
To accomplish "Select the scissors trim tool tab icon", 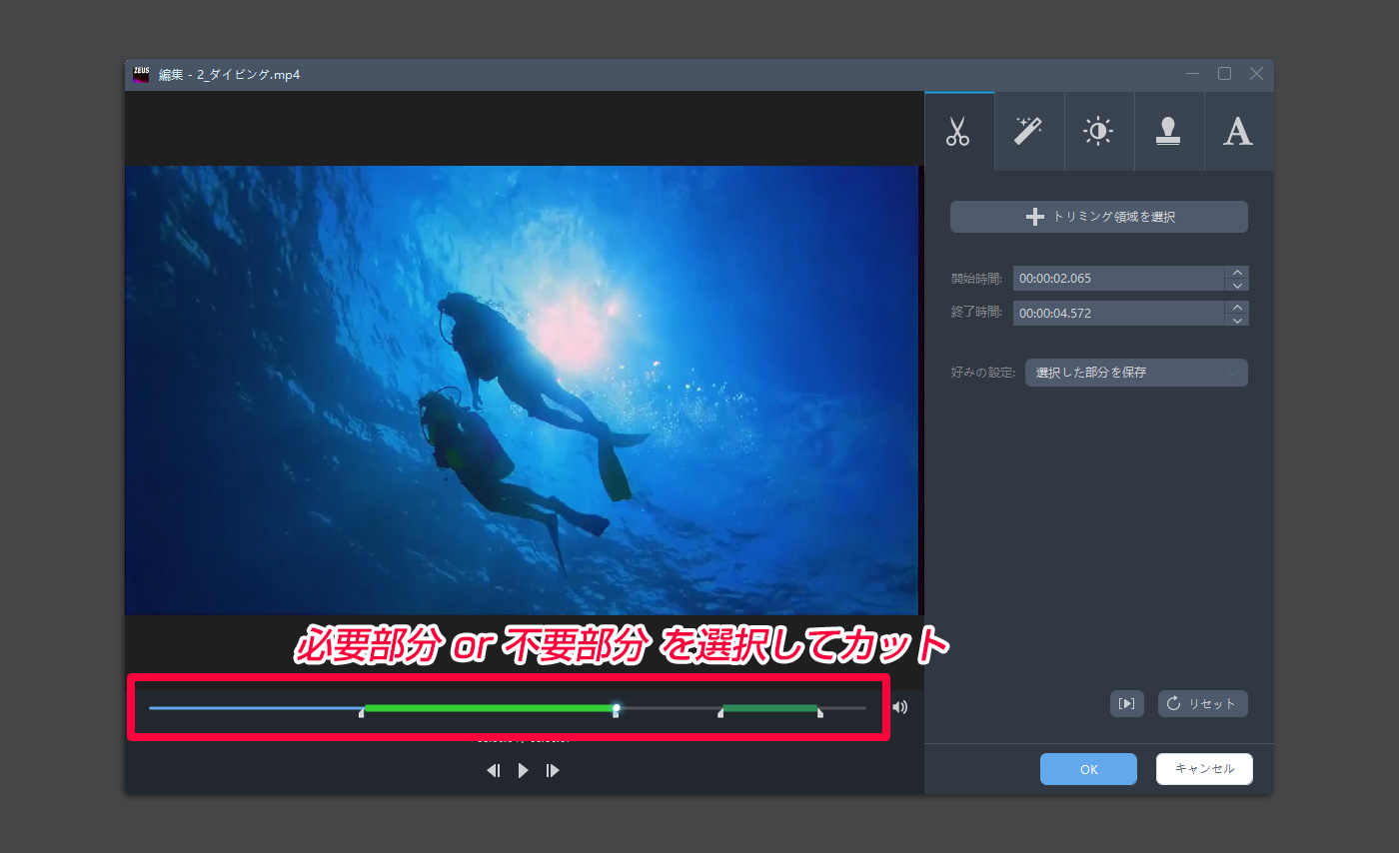I will 958,131.
